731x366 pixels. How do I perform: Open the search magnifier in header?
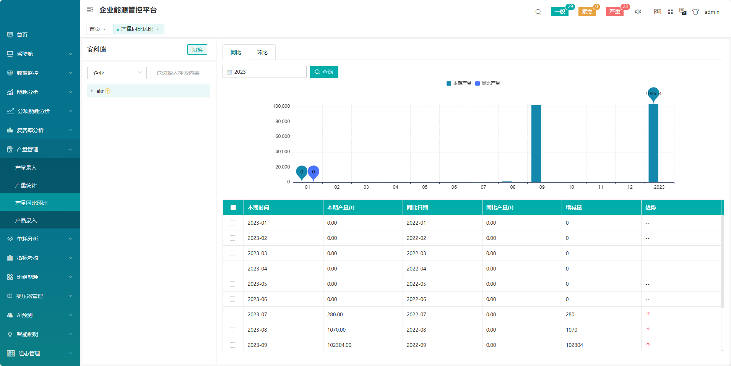click(x=538, y=12)
